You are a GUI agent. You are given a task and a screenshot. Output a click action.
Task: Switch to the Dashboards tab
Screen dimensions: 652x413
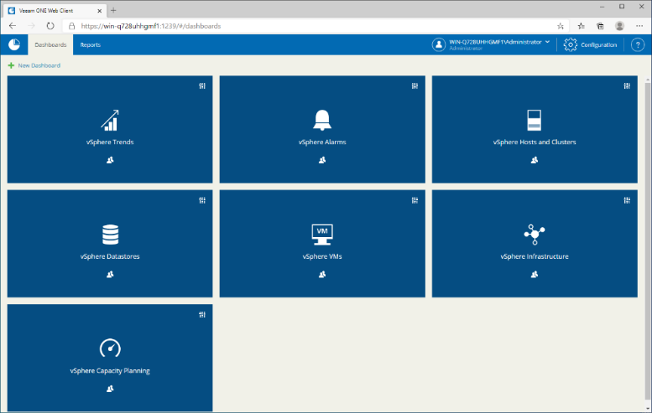point(50,45)
